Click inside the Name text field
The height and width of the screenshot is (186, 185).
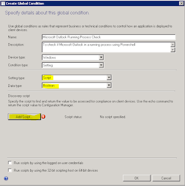click(x=109, y=37)
